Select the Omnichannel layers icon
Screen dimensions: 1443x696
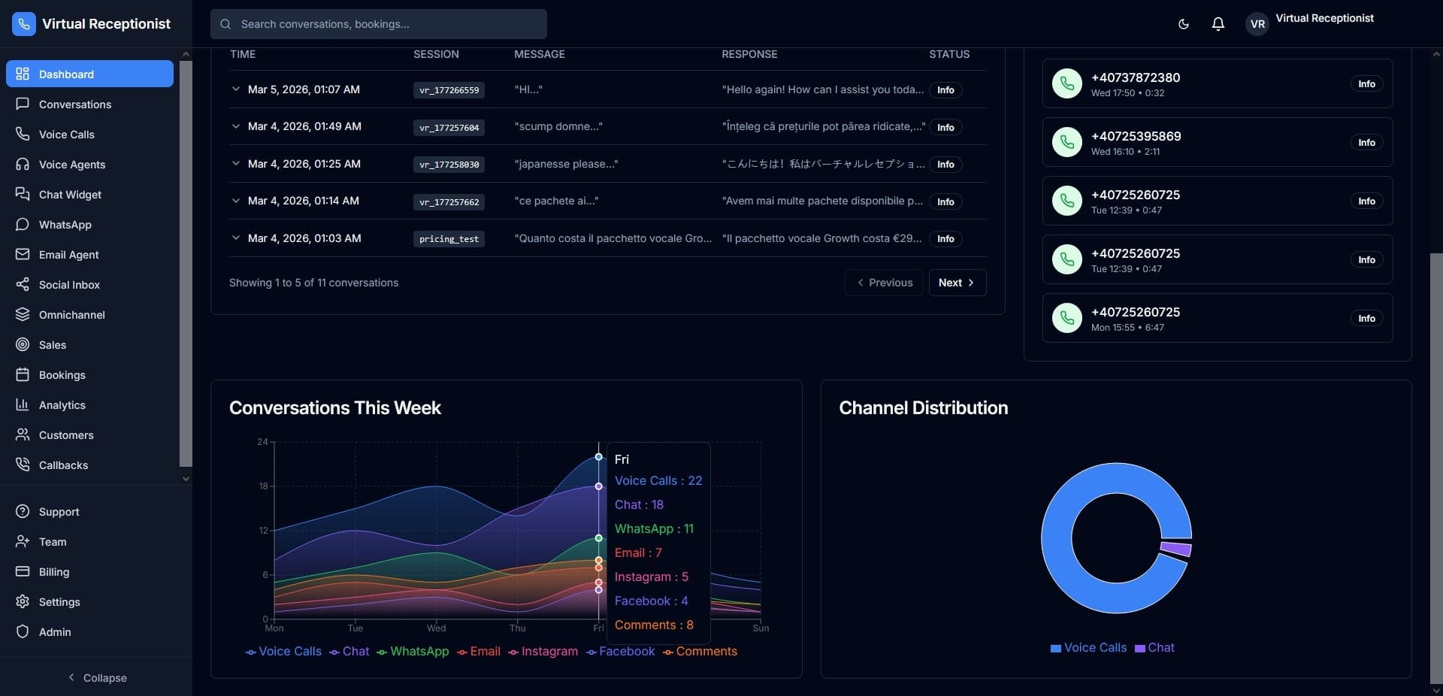point(22,315)
